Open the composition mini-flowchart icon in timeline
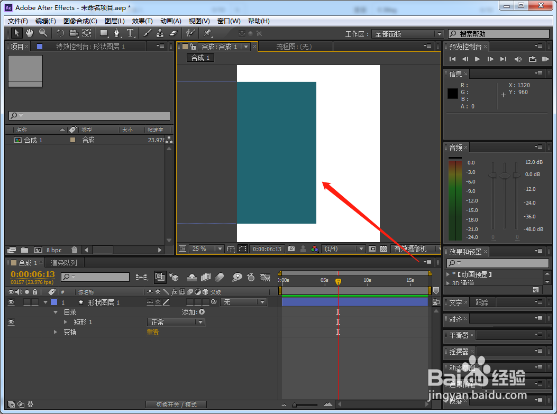Image resolution: width=557 pixels, height=414 pixels. click(142, 277)
